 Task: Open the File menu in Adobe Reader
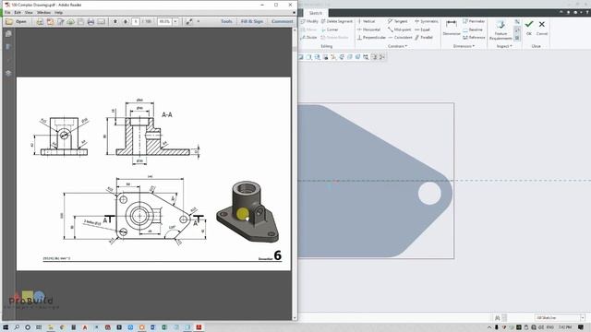pyautogui.click(x=7, y=12)
